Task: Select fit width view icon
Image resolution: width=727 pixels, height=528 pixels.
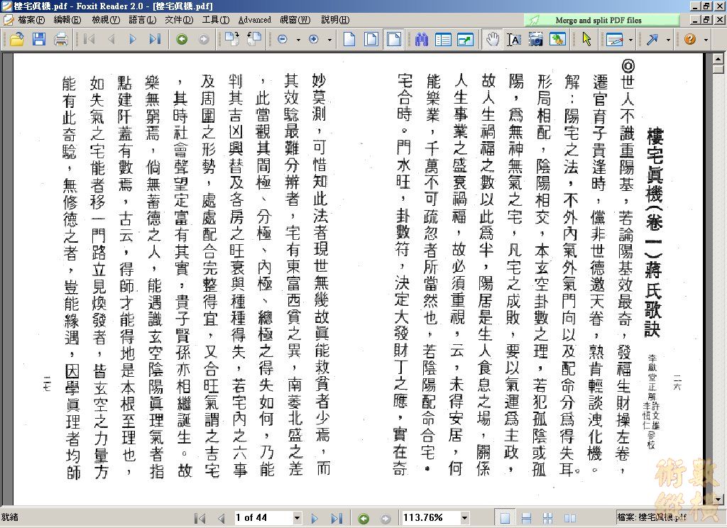Action: tap(393, 40)
